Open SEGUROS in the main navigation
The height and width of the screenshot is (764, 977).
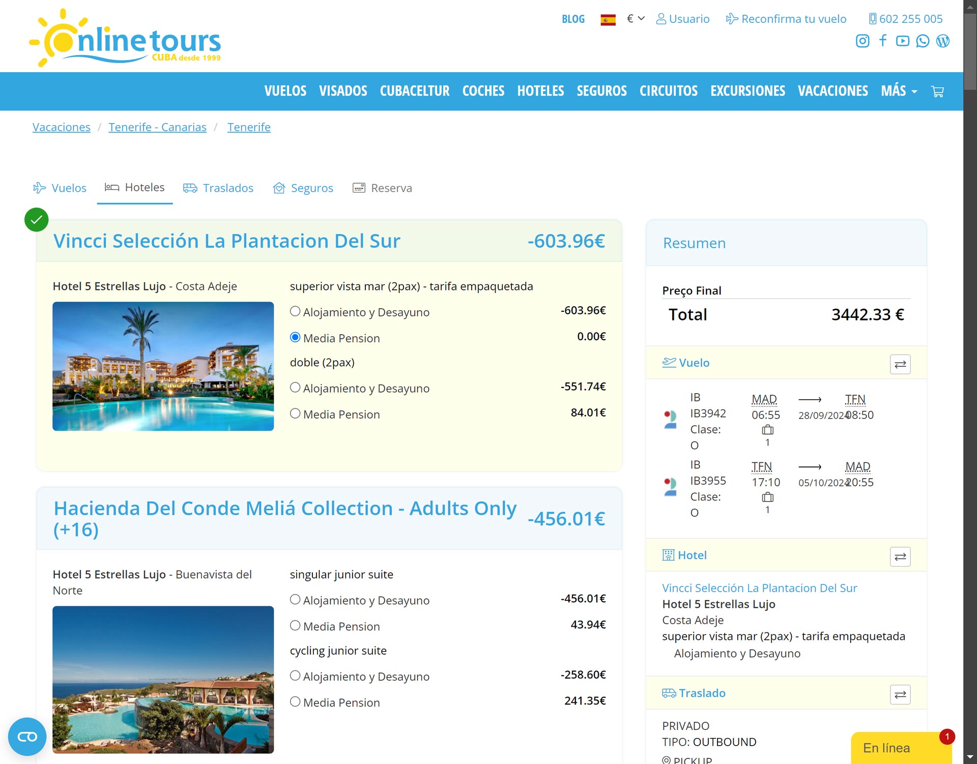(x=602, y=91)
